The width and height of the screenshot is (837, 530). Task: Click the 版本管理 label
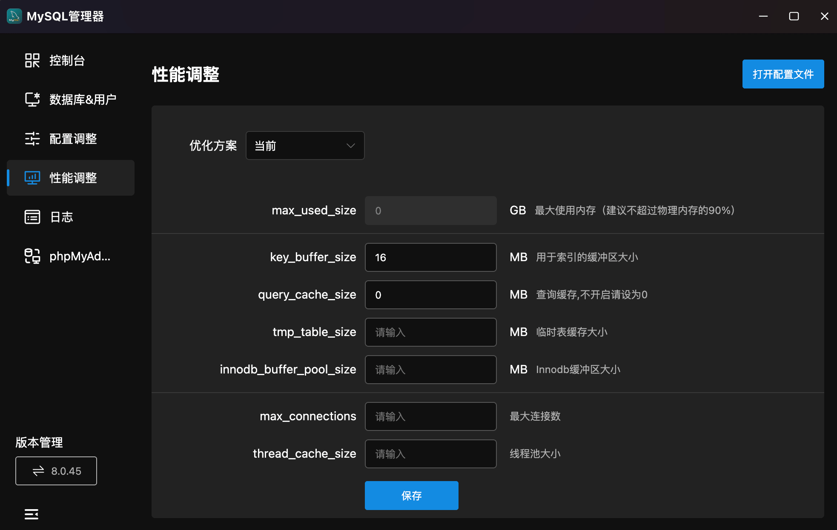point(39,442)
